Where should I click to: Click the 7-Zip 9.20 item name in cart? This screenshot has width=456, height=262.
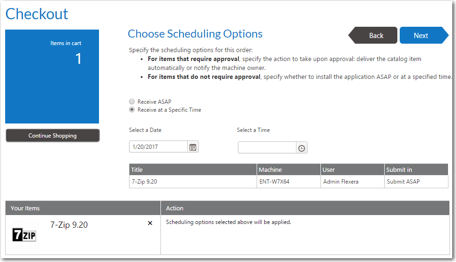(69, 225)
